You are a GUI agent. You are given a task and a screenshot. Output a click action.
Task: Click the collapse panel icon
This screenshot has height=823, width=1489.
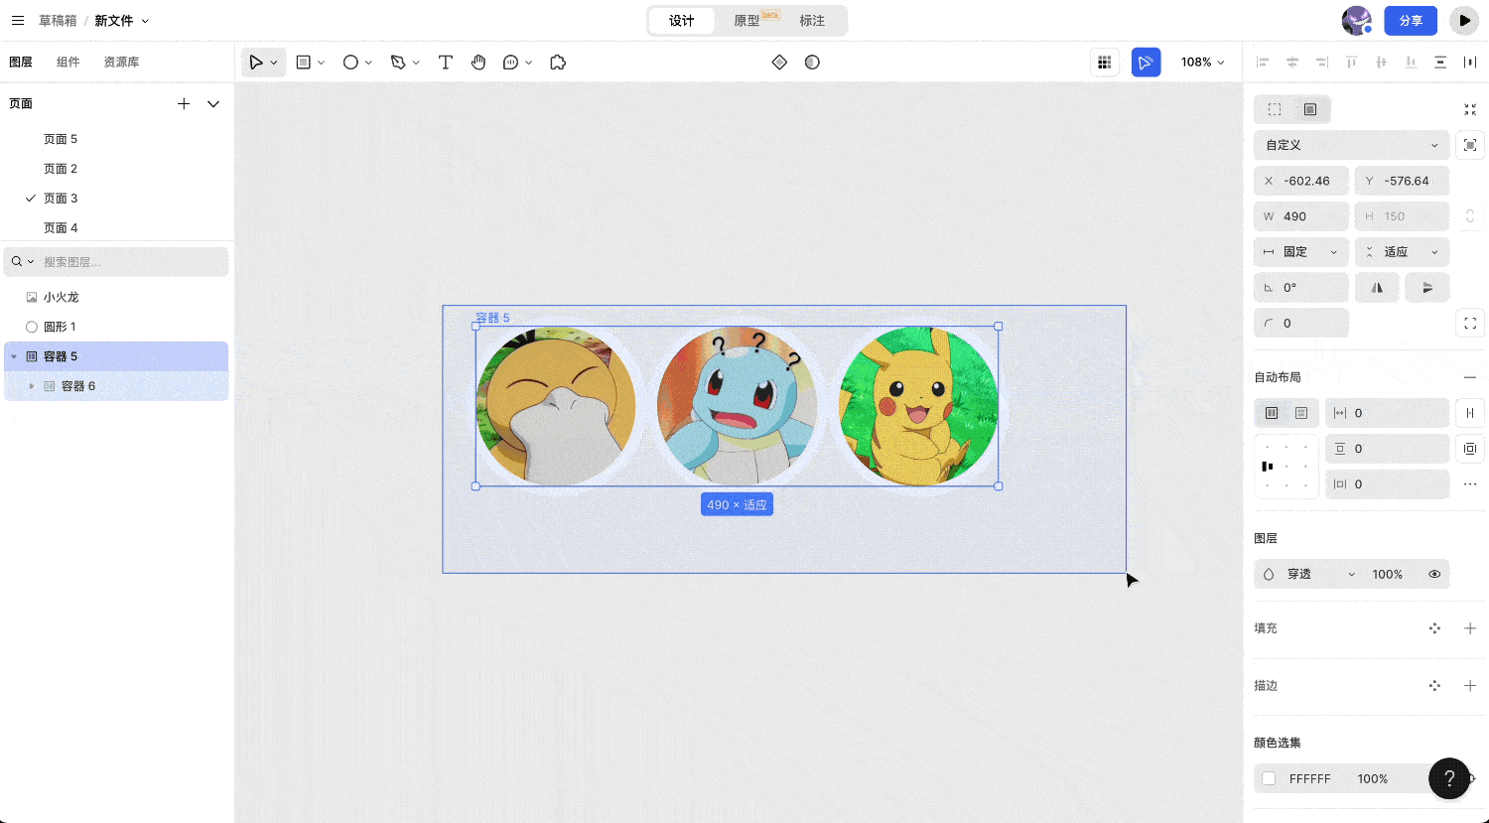1470,109
